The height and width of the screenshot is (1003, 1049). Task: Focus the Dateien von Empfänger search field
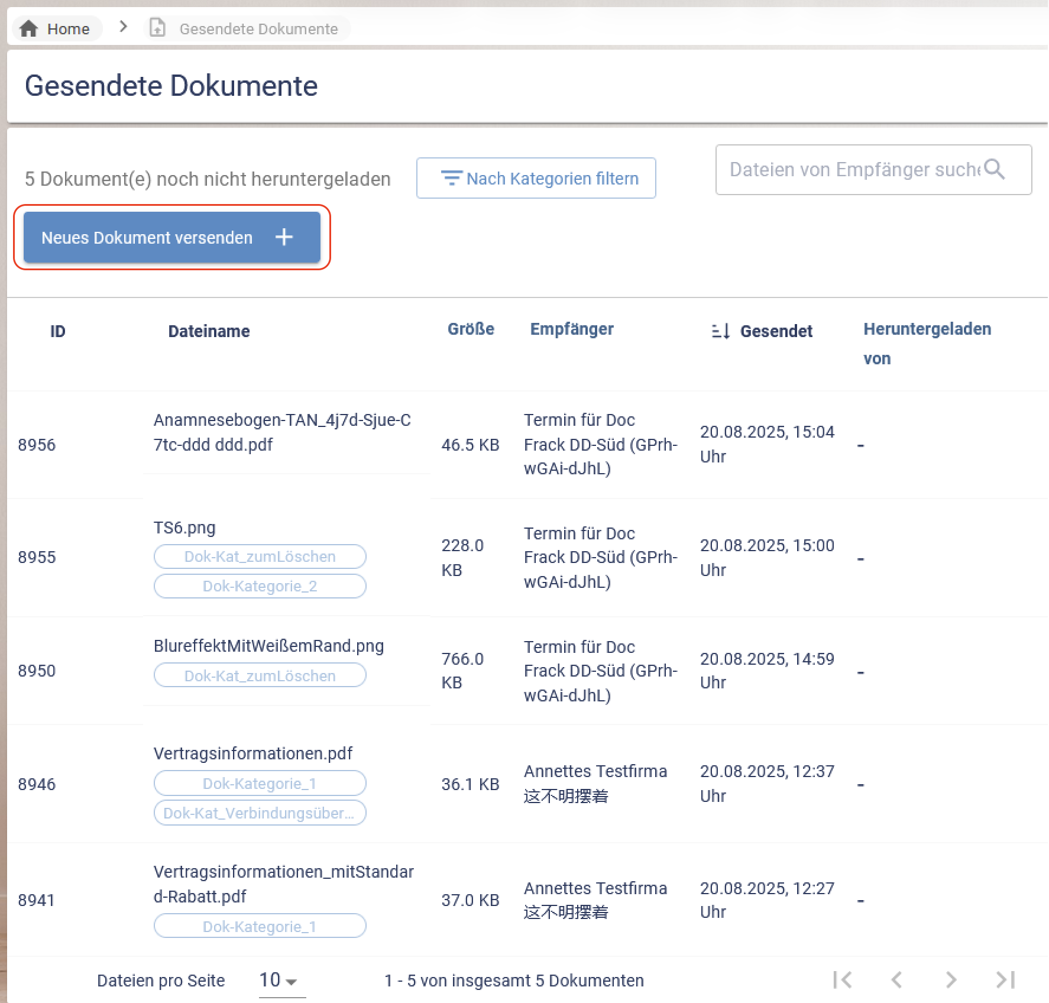pos(854,170)
